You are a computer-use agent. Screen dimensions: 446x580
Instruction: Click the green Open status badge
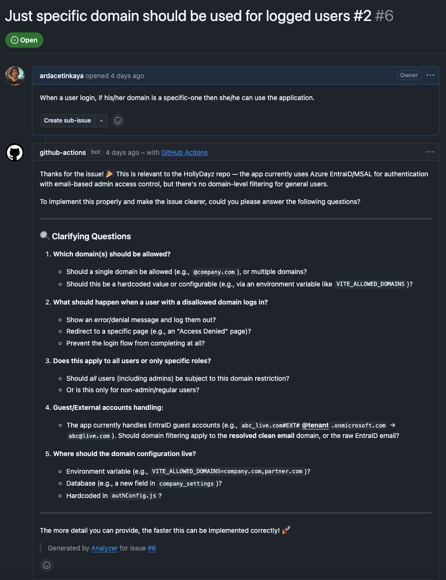point(24,40)
